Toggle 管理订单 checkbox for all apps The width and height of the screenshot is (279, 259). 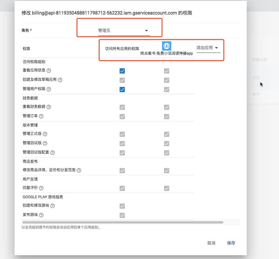(x=122, y=117)
